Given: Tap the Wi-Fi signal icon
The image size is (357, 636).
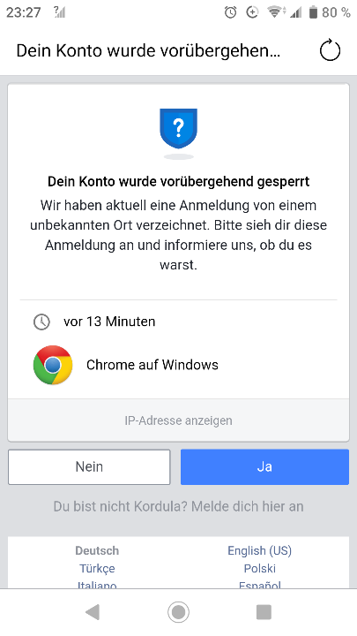Looking at the screenshot, I should click(x=275, y=12).
